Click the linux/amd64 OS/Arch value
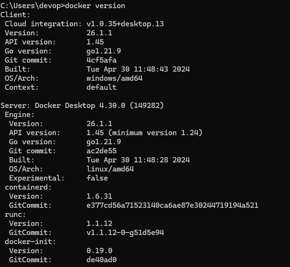The image size is (290, 267). coord(110,169)
